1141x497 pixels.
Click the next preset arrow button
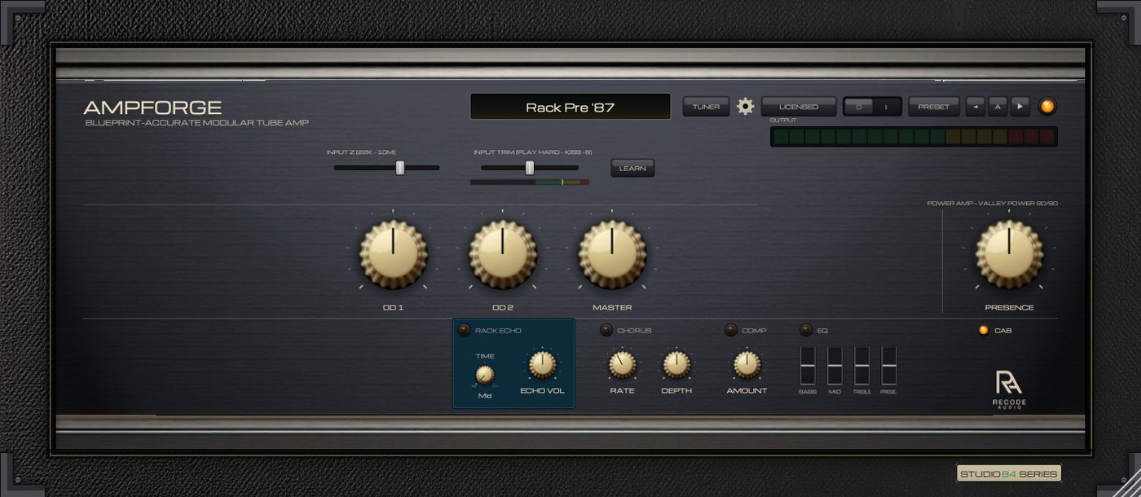(1020, 107)
